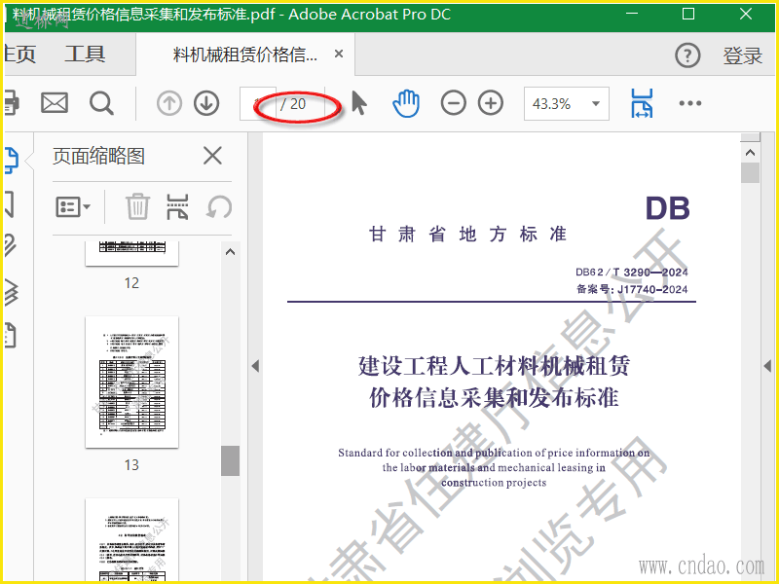Close the open document tab
This screenshot has height=584, width=779.
coord(339,54)
